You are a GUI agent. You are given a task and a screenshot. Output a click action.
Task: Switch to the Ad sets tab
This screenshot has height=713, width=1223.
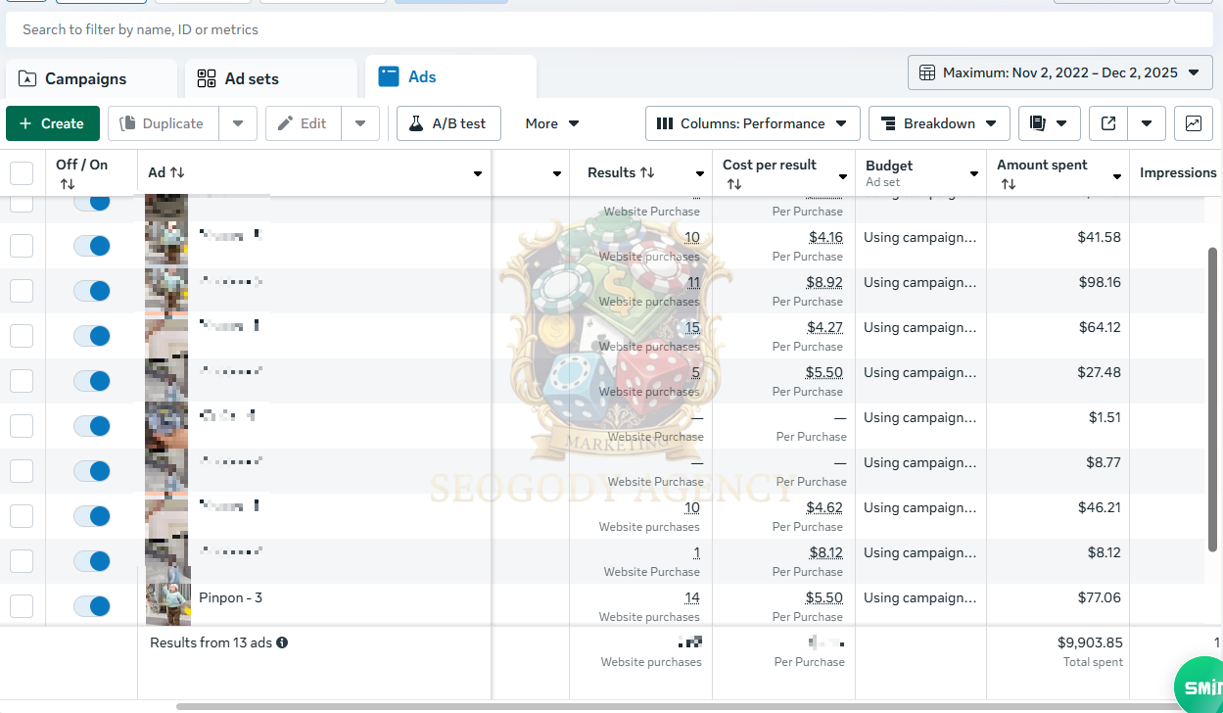coord(270,78)
